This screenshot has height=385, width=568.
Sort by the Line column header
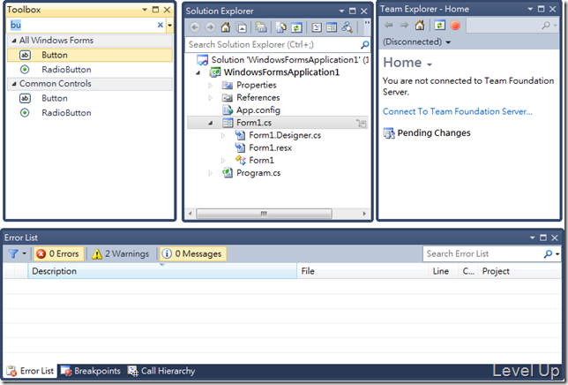click(x=441, y=271)
